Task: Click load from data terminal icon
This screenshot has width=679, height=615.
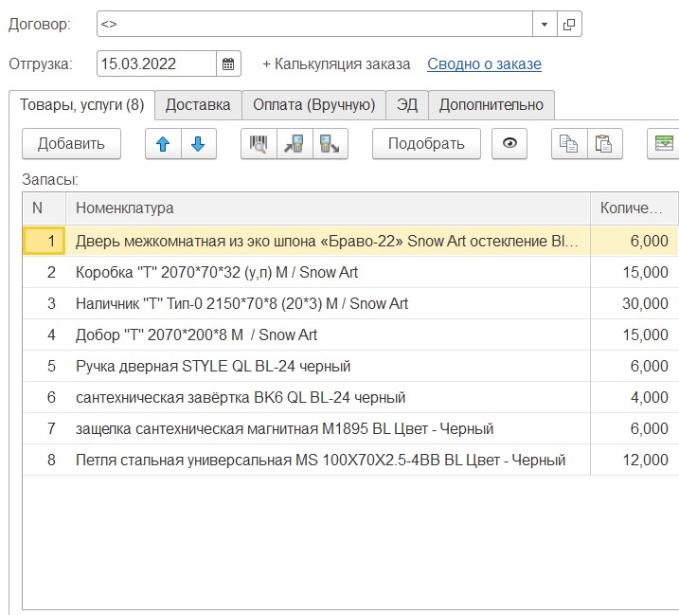Action: coord(295,144)
